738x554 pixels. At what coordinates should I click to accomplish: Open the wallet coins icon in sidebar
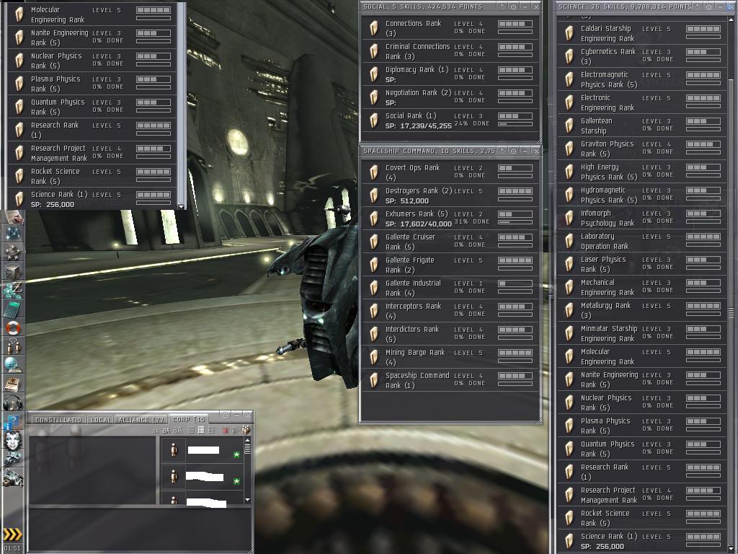click(x=13, y=290)
